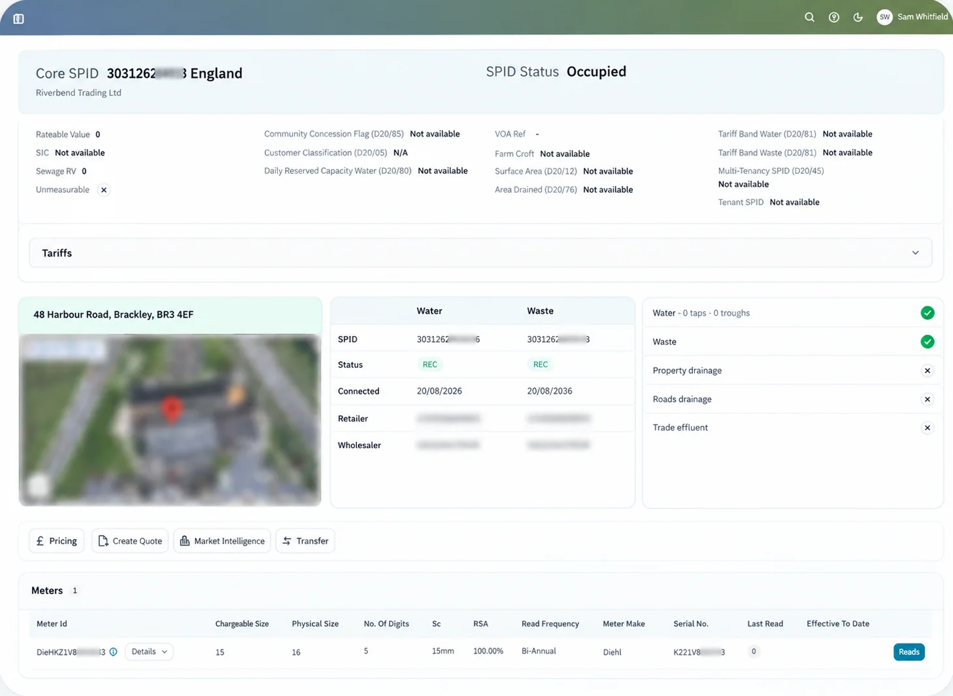Click the Roads drainage cross indicator
Screen dimensions: 953x696
click(927, 399)
